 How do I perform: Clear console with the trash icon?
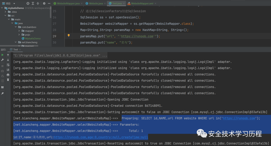tap(8, 80)
